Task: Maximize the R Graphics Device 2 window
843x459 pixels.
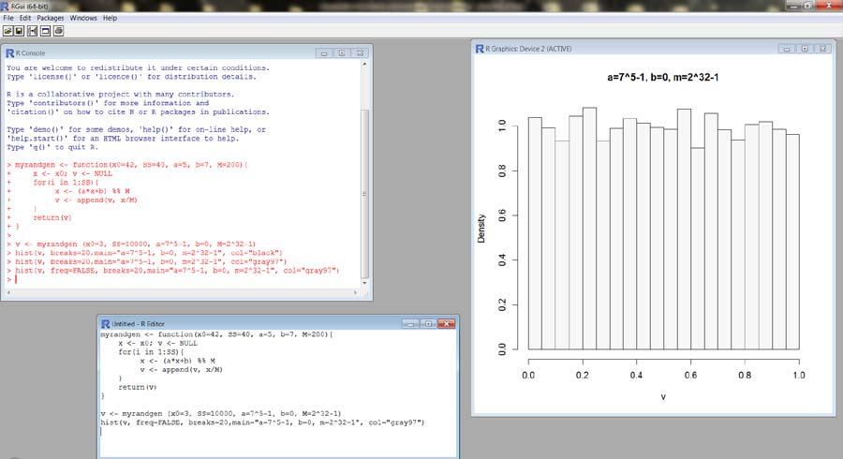Action: coord(805,49)
